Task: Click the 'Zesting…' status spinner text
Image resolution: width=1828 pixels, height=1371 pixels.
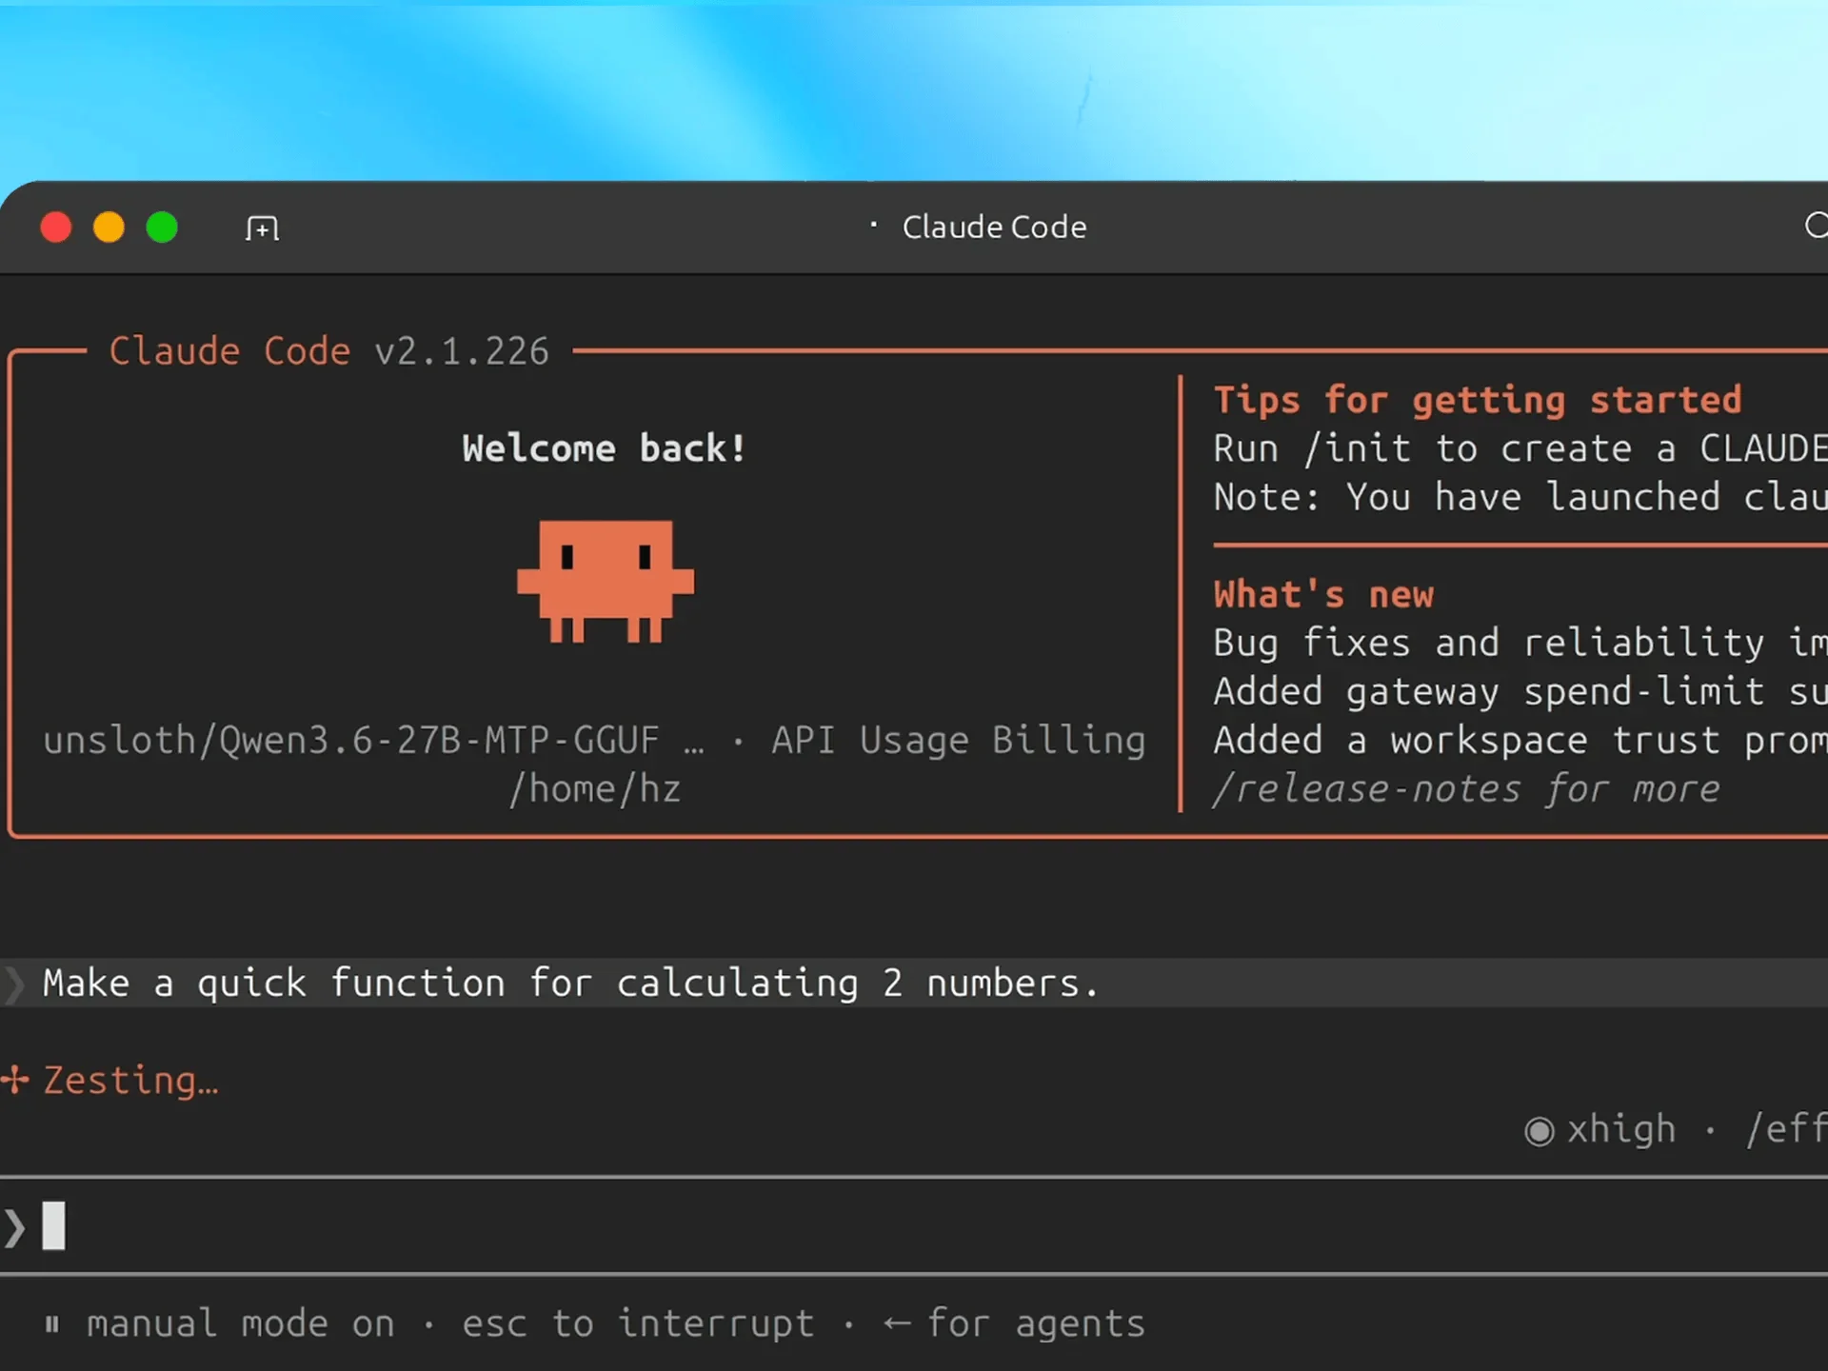Action: point(131,1081)
